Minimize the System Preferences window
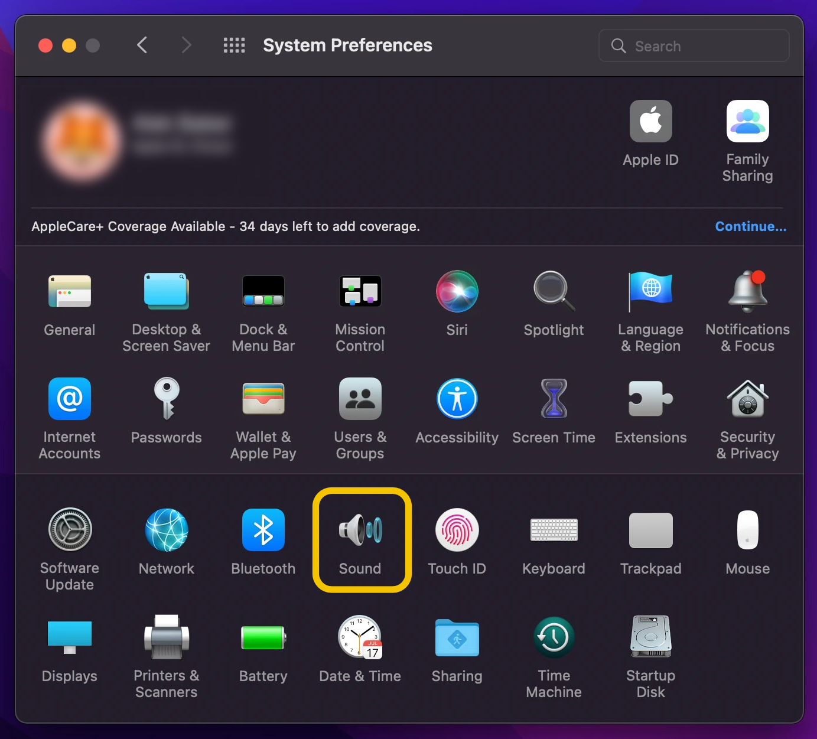The width and height of the screenshot is (817, 739). [x=69, y=45]
